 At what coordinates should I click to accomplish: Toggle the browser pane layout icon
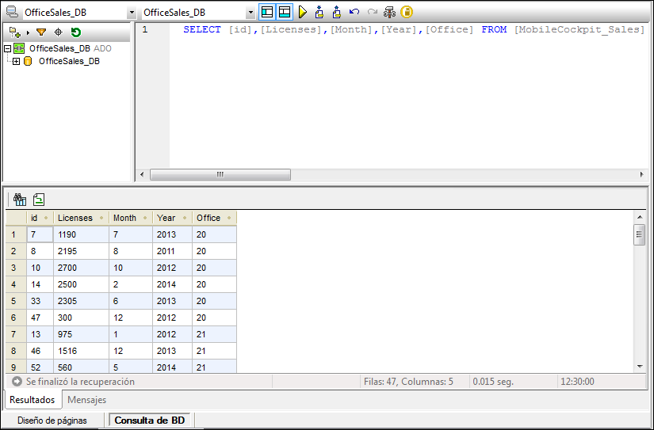267,13
